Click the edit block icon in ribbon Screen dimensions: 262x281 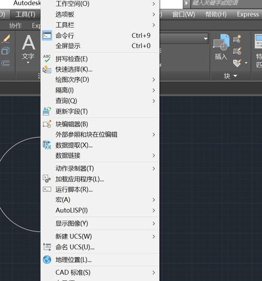[237, 51]
